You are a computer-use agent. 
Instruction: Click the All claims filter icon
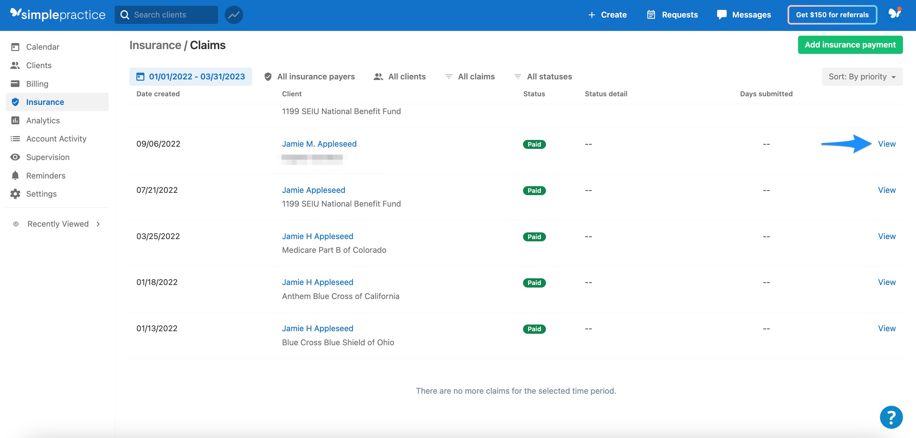click(449, 77)
